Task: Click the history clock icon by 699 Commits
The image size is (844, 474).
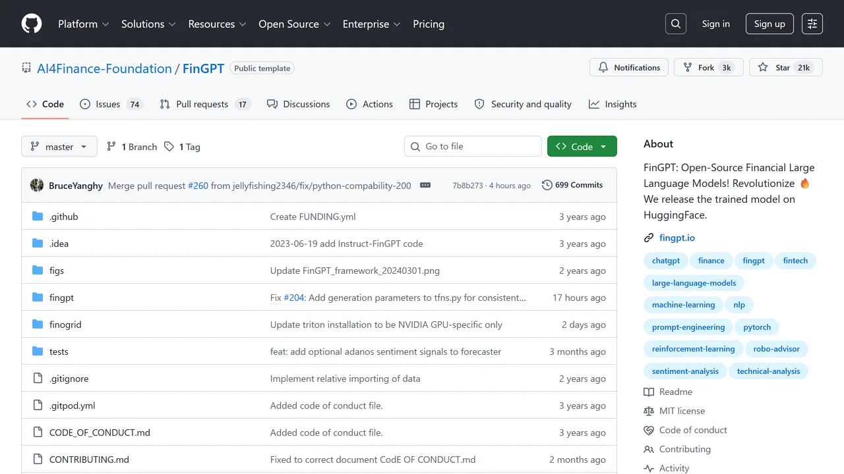Action: (547, 185)
